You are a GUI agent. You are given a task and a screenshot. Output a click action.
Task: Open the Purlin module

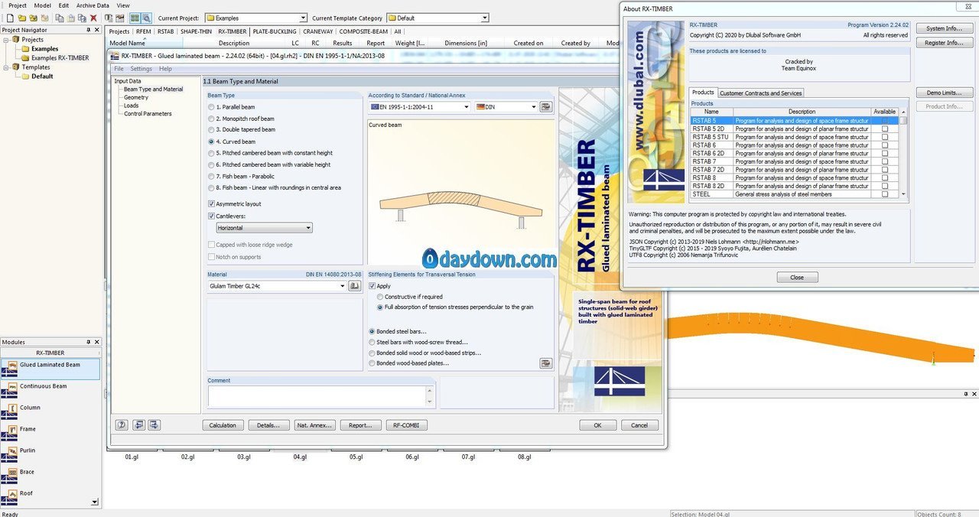tap(50, 454)
